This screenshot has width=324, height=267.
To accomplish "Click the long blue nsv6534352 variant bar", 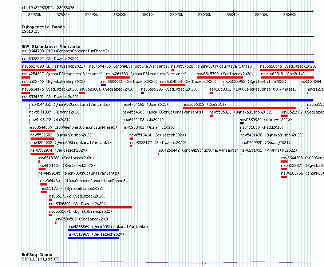I will tap(167, 100).
